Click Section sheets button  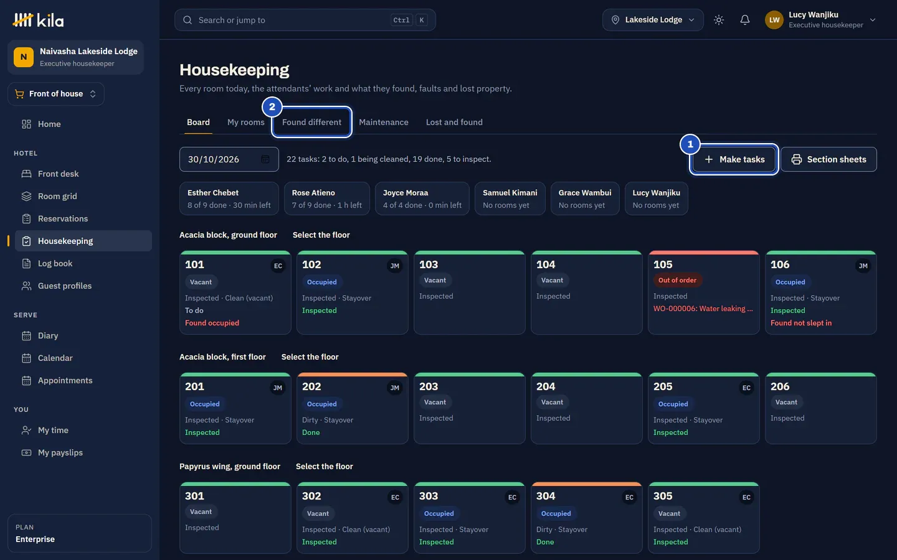pyautogui.click(x=828, y=159)
